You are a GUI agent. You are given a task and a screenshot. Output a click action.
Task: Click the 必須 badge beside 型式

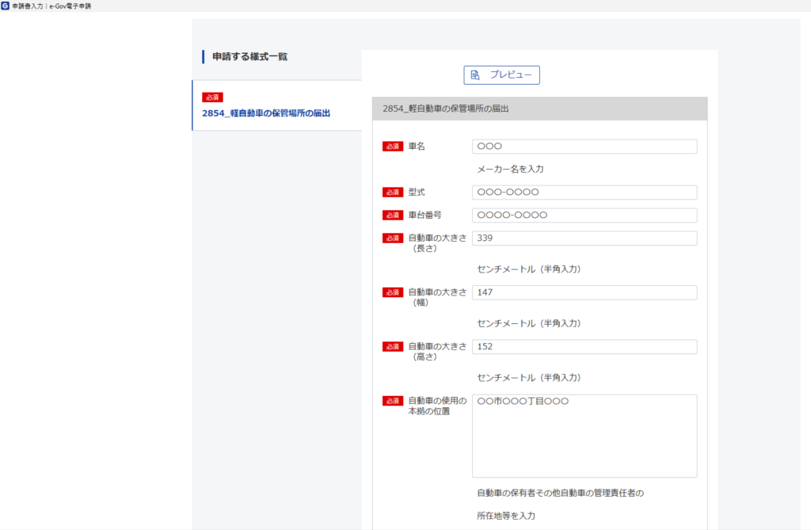click(x=393, y=193)
